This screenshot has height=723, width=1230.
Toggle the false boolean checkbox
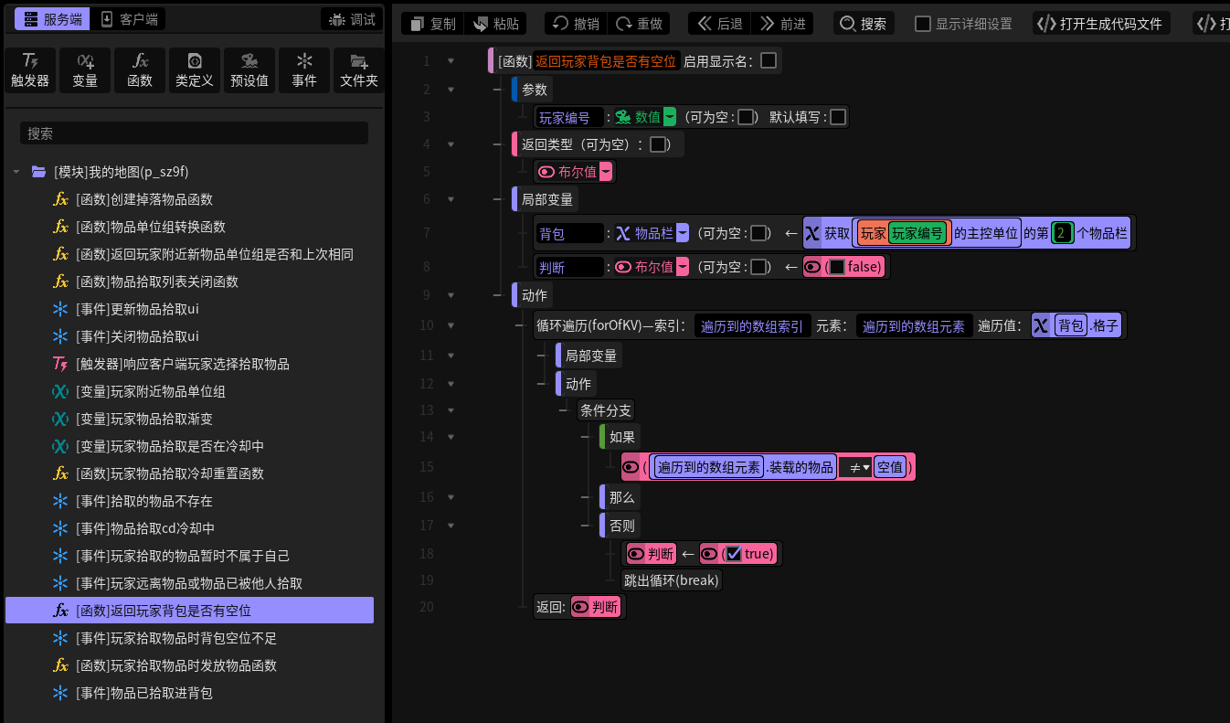coord(837,267)
